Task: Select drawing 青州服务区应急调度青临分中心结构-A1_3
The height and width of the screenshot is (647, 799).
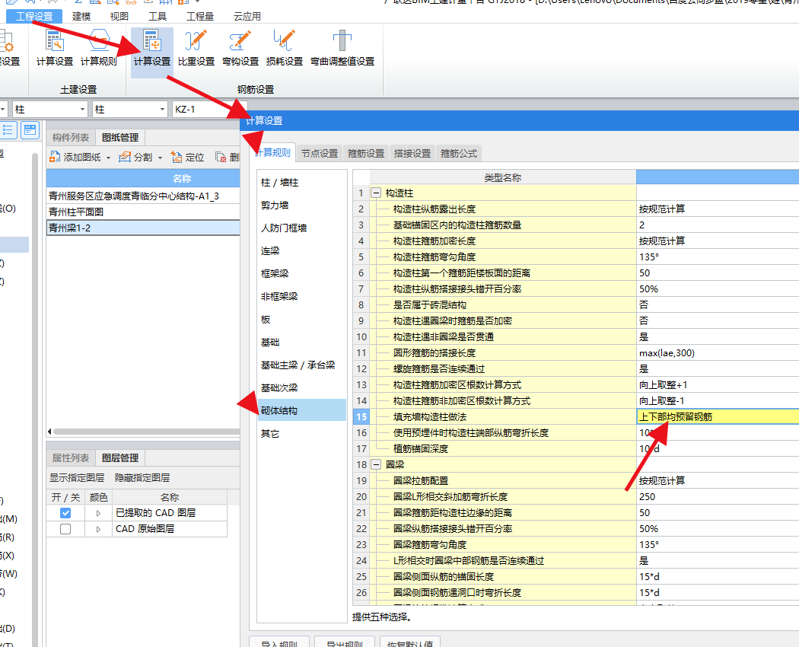Action: point(143,196)
